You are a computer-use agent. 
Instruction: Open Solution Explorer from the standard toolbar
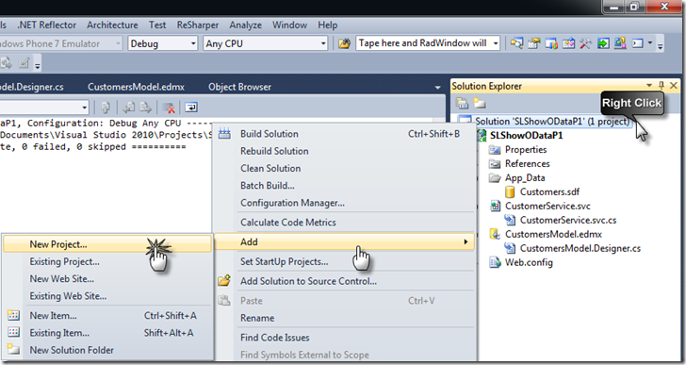(516, 43)
